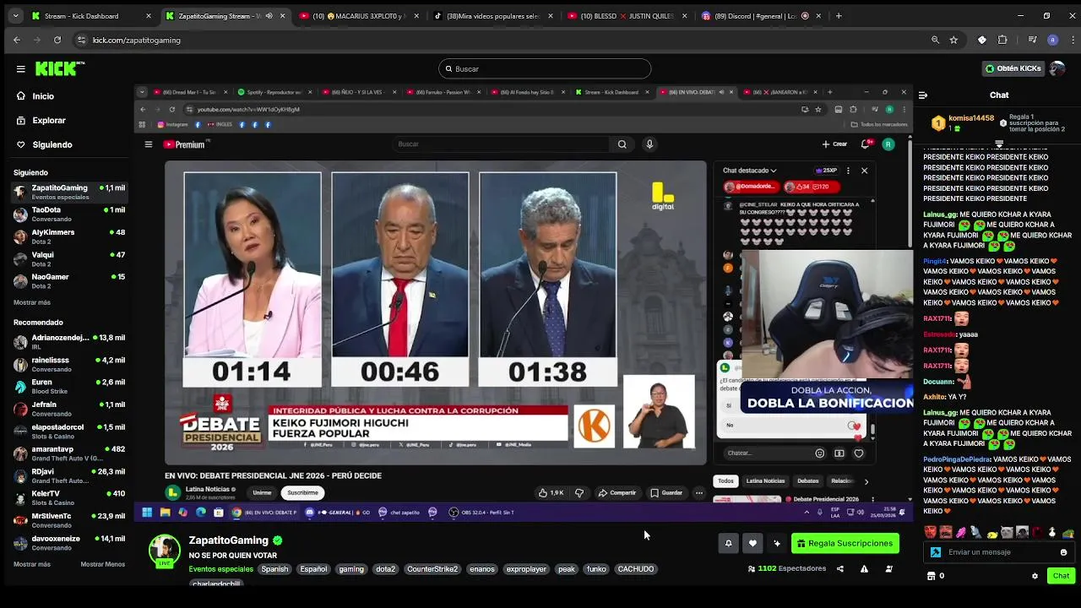1081x608 pixels.
Task: Like the YouTube video, thumbs up 1,9K
Action: pyautogui.click(x=551, y=493)
